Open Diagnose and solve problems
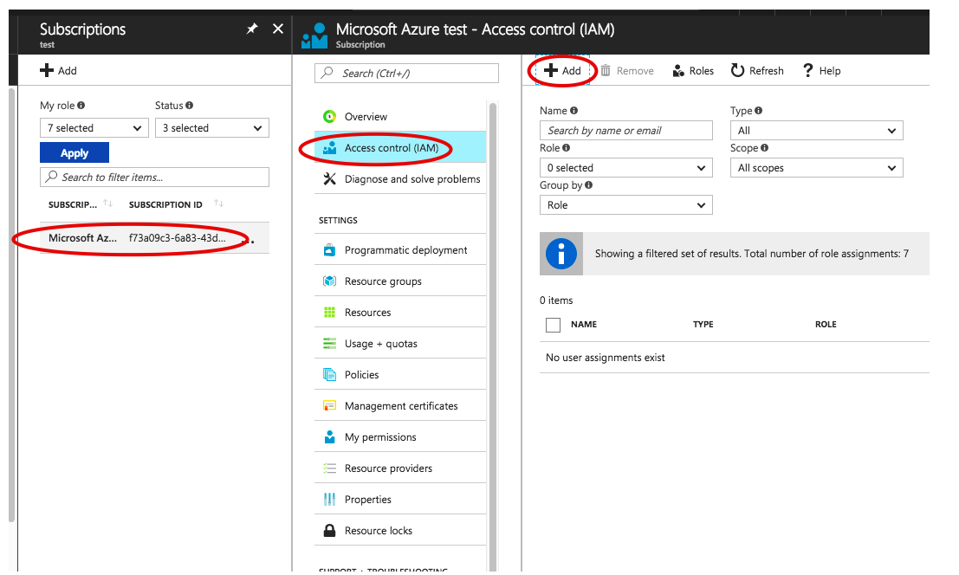 click(x=400, y=178)
